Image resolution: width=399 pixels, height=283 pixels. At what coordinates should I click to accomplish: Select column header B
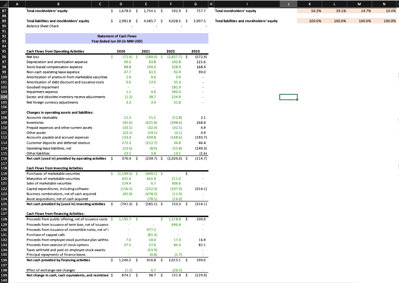(58, 4)
